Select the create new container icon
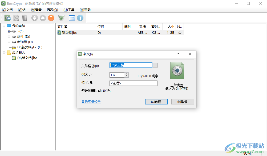 7,18
